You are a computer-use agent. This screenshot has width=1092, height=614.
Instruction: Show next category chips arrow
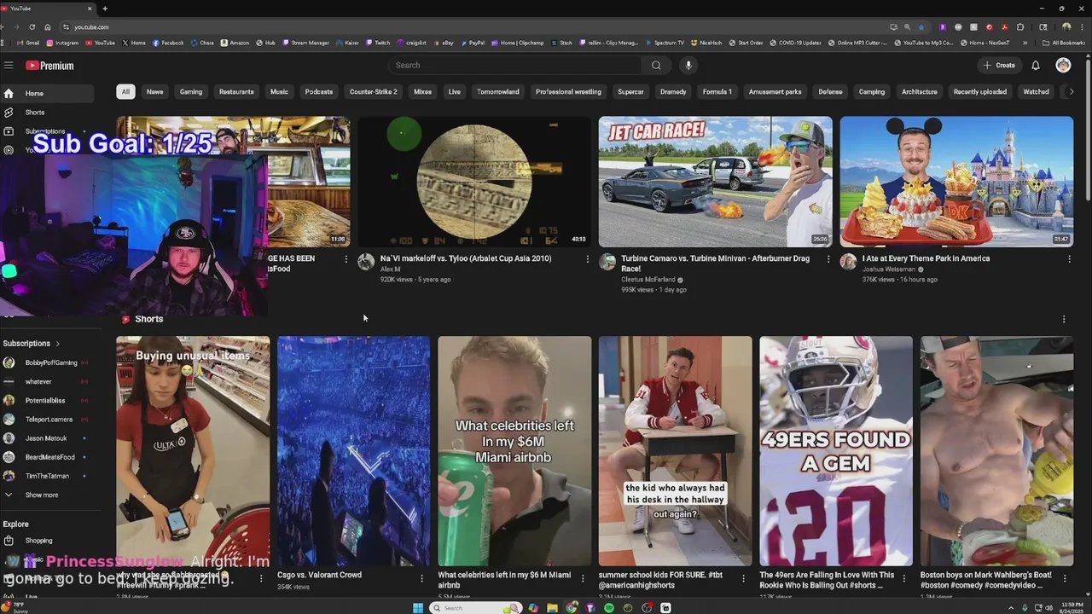(1072, 92)
